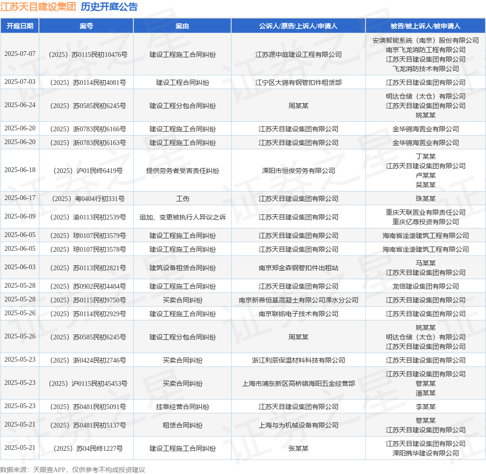This screenshot has width=486, height=474.
Task: Click the 追加、变更被执行人异议之诉 cause cell
Action: point(182,217)
